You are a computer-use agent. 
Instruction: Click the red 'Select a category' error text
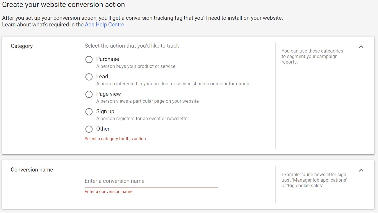(x=115, y=139)
